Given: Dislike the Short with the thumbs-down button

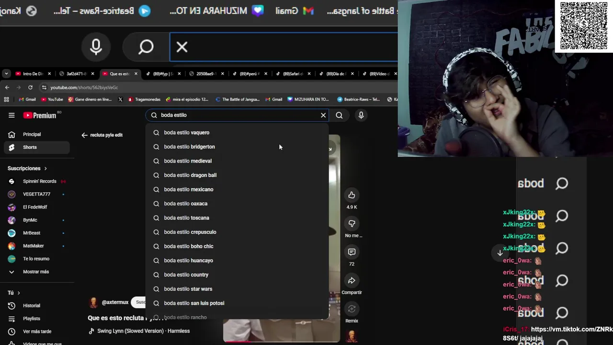Looking at the screenshot, I should 352,223.
